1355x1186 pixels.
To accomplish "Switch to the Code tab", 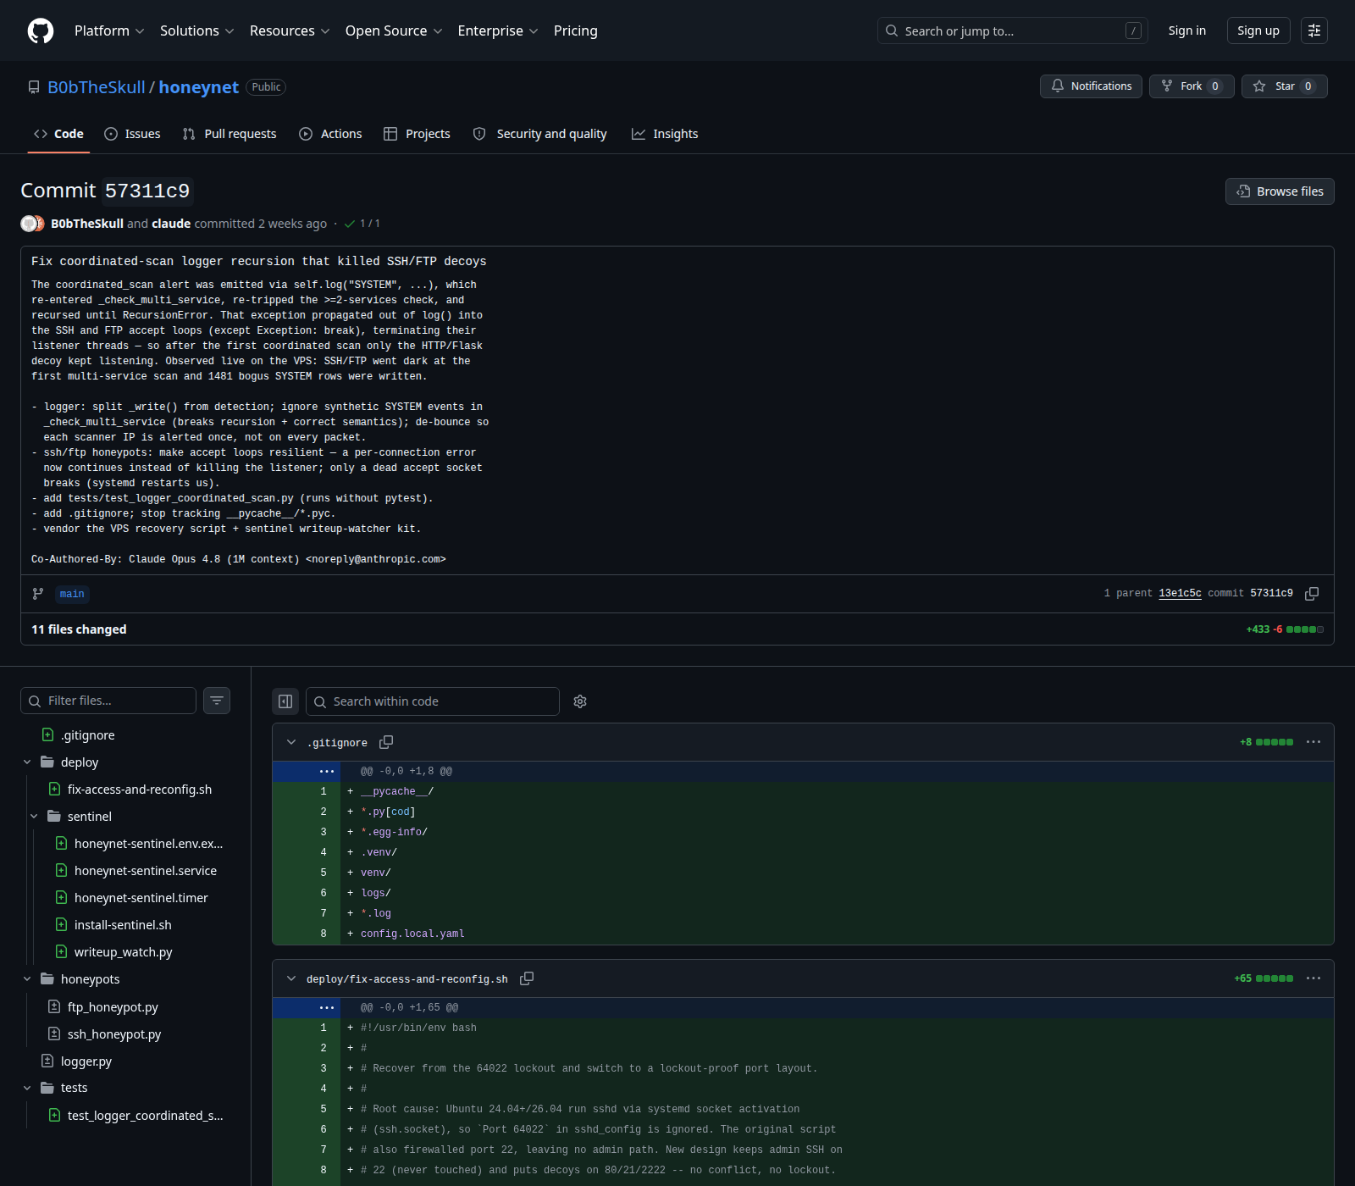I will 58,134.
